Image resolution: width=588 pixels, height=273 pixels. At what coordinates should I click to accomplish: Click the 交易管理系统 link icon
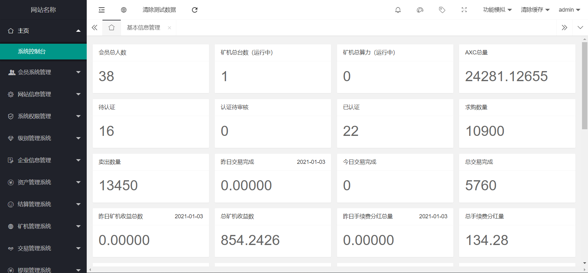11,248
